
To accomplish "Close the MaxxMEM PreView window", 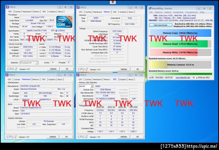I will [x=210, y=8].
